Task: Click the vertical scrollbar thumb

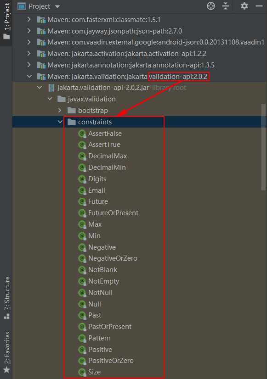Action: (x=263, y=147)
